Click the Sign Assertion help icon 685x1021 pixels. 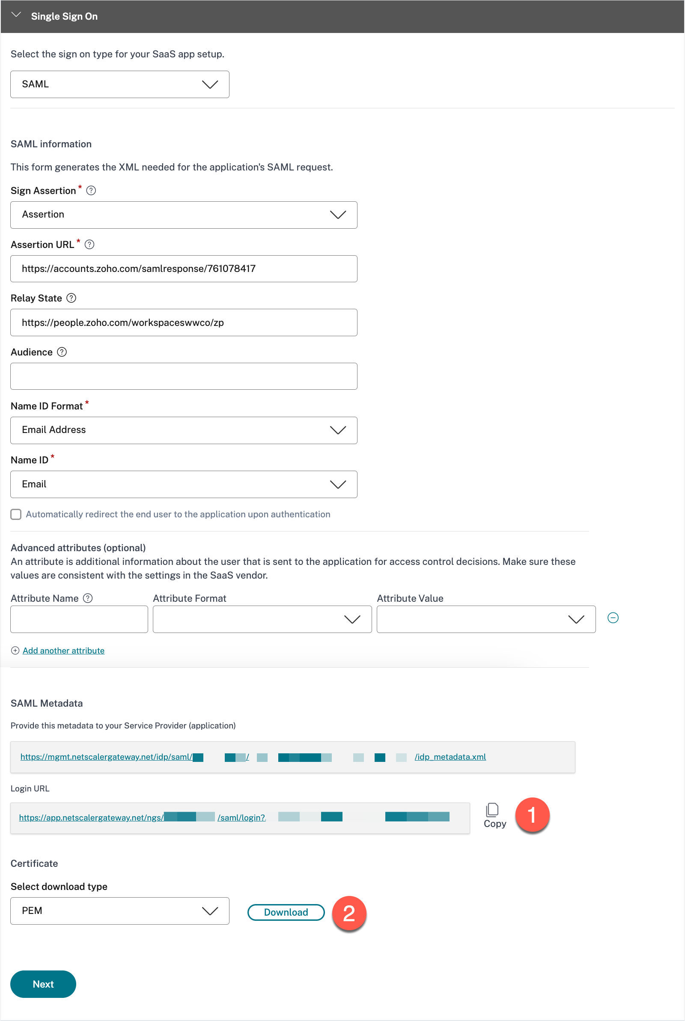pyautogui.click(x=91, y=191)
